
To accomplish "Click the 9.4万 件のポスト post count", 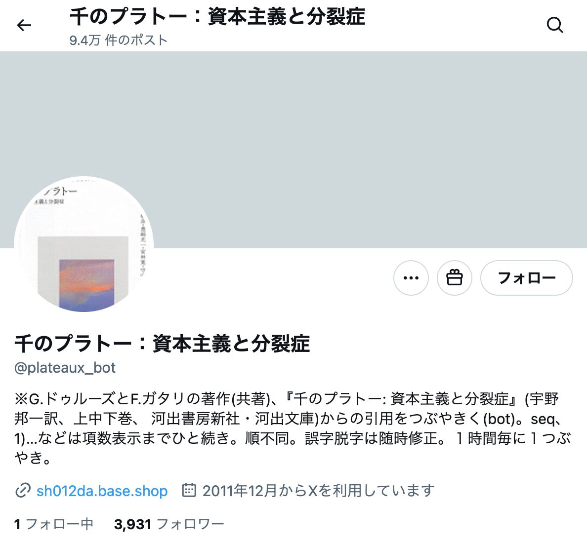I will tap(118, 40).
